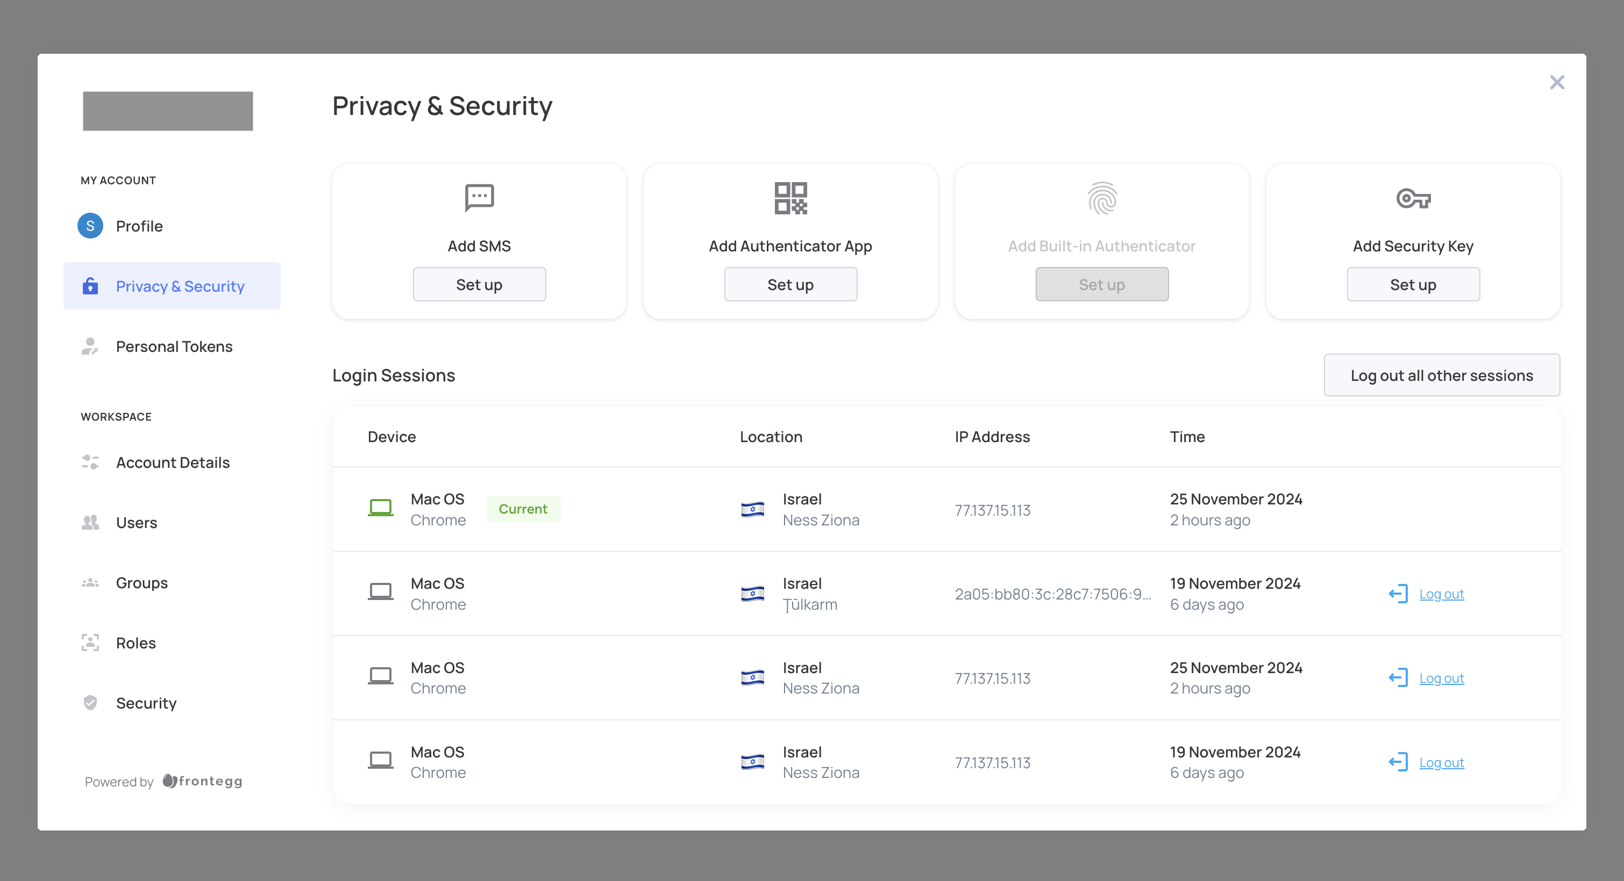Open the Users workspace section
The width and height of the screenshot is (1624, 881).
(136, 522)
